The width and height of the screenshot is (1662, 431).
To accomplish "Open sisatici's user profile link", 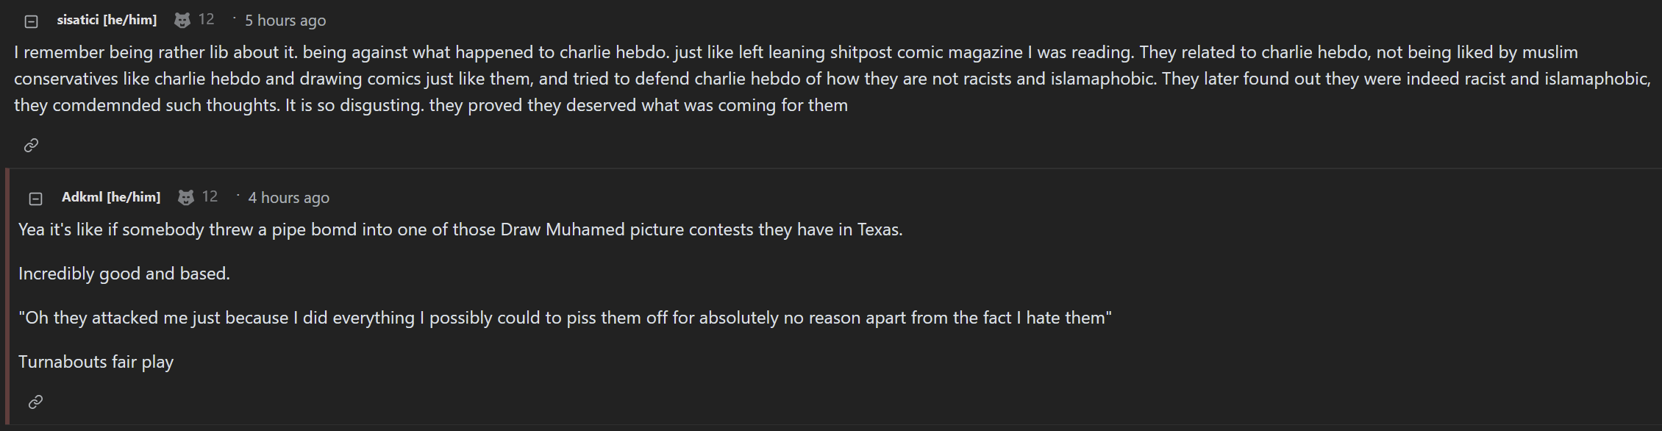I will coord(78,20).
